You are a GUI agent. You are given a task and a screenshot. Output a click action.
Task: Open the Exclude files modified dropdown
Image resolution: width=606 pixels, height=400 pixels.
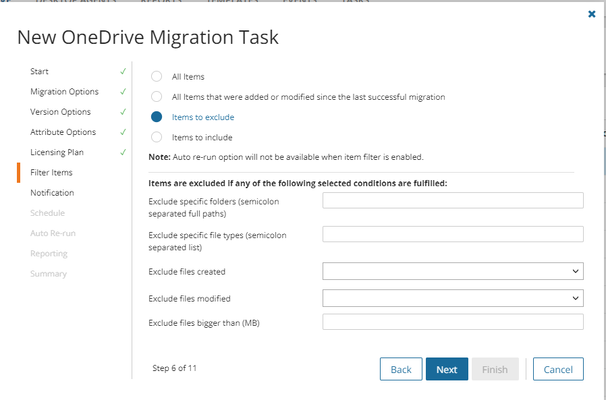pos(453,298)
